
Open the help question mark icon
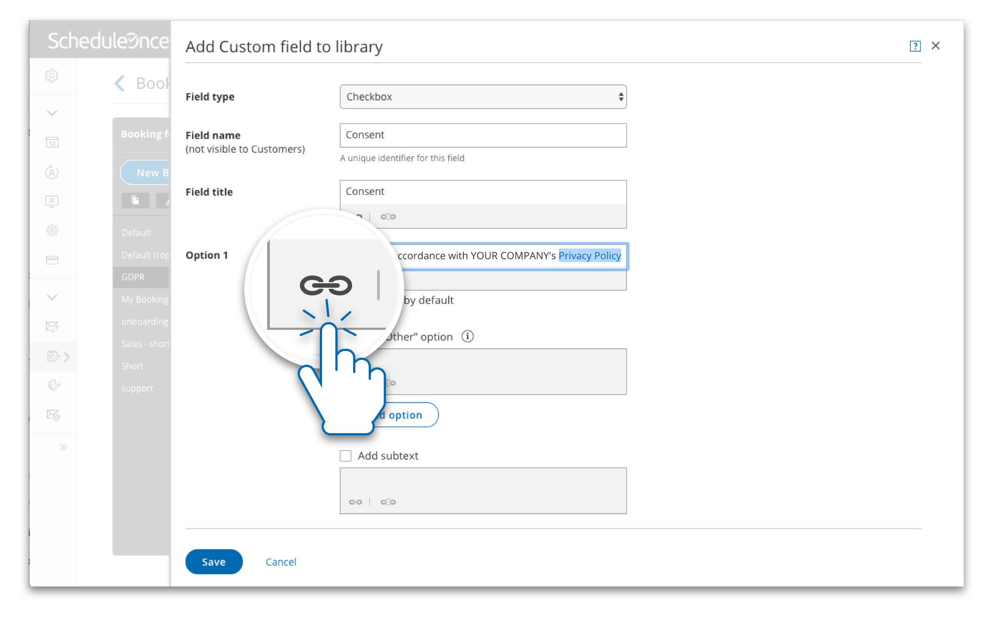pos(915,46)
